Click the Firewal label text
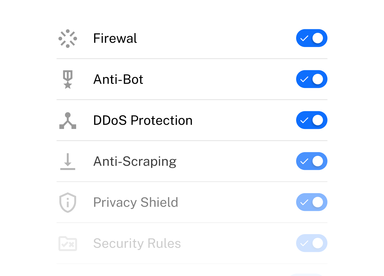384x276 pixels. 115,39
